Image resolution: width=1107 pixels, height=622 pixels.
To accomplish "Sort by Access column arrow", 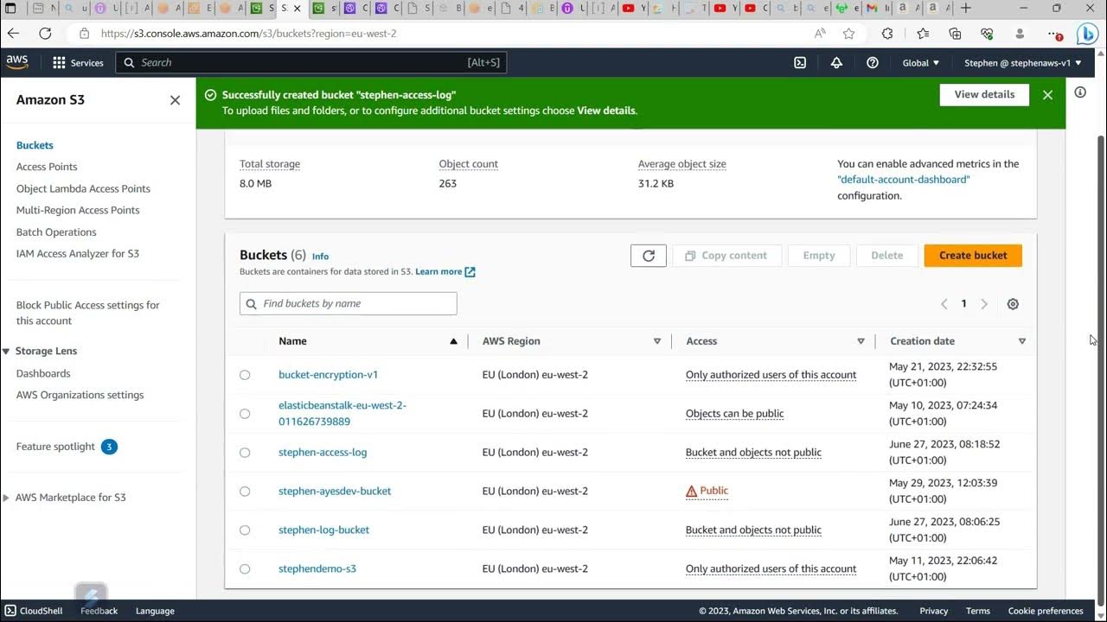I will click(x=861, y=341).
